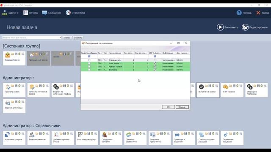Toggle 100% checkbox in Вода Эверест row
Image resolution: width=271 pixels, height=152 pixels.
coord(155,63)
